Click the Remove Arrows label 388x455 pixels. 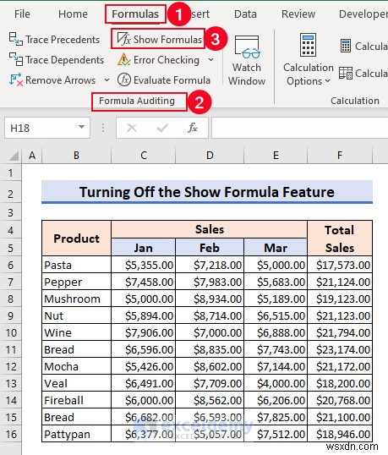point(61,80)
